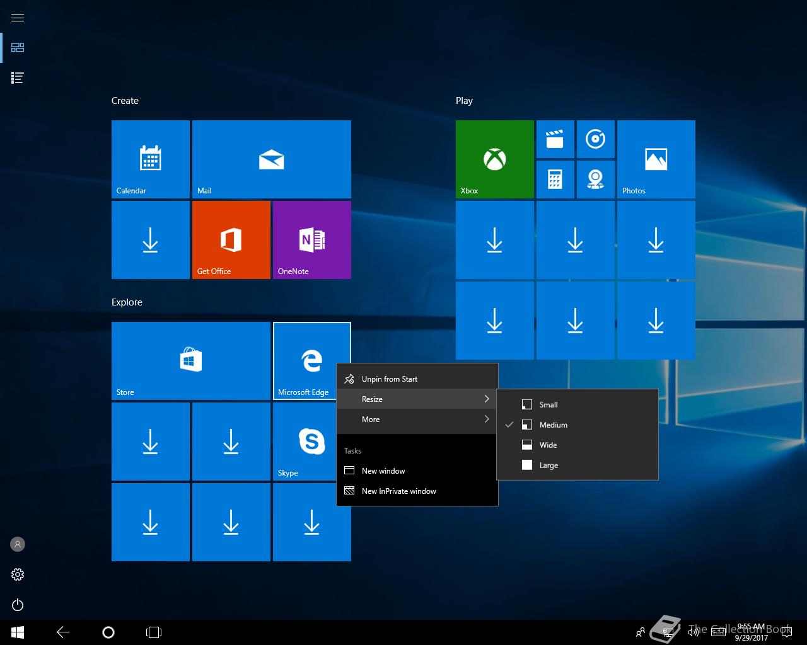Click the download tile directly below Xbox
807x645 pixels.
coord(495,240)
